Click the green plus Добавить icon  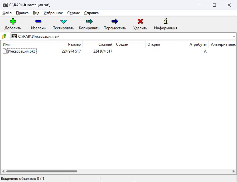point(13,22)
